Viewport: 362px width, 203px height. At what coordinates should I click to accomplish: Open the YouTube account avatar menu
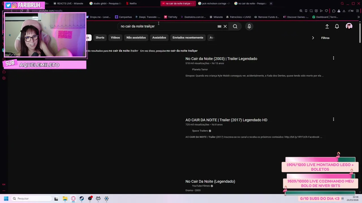349,26
